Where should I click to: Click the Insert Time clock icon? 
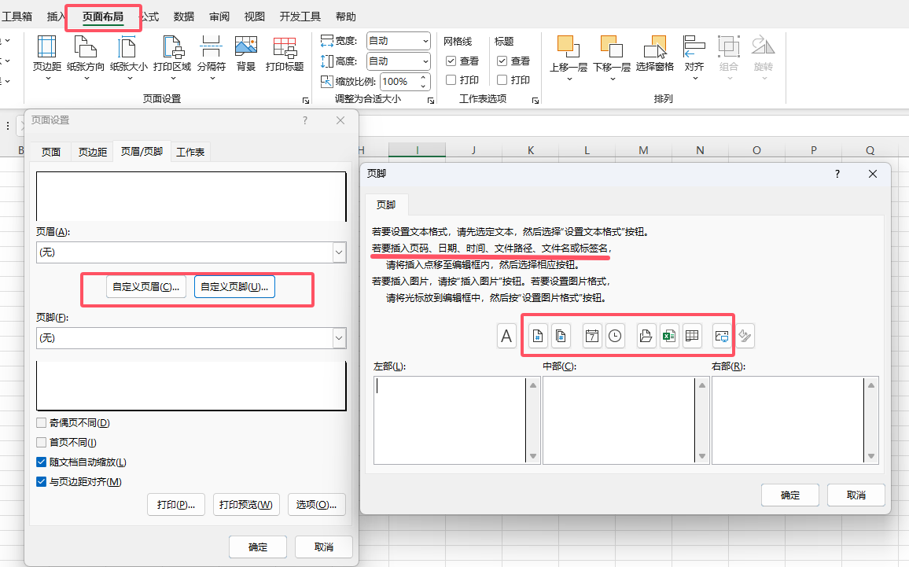pyautogui.click(x=615, y=337)
